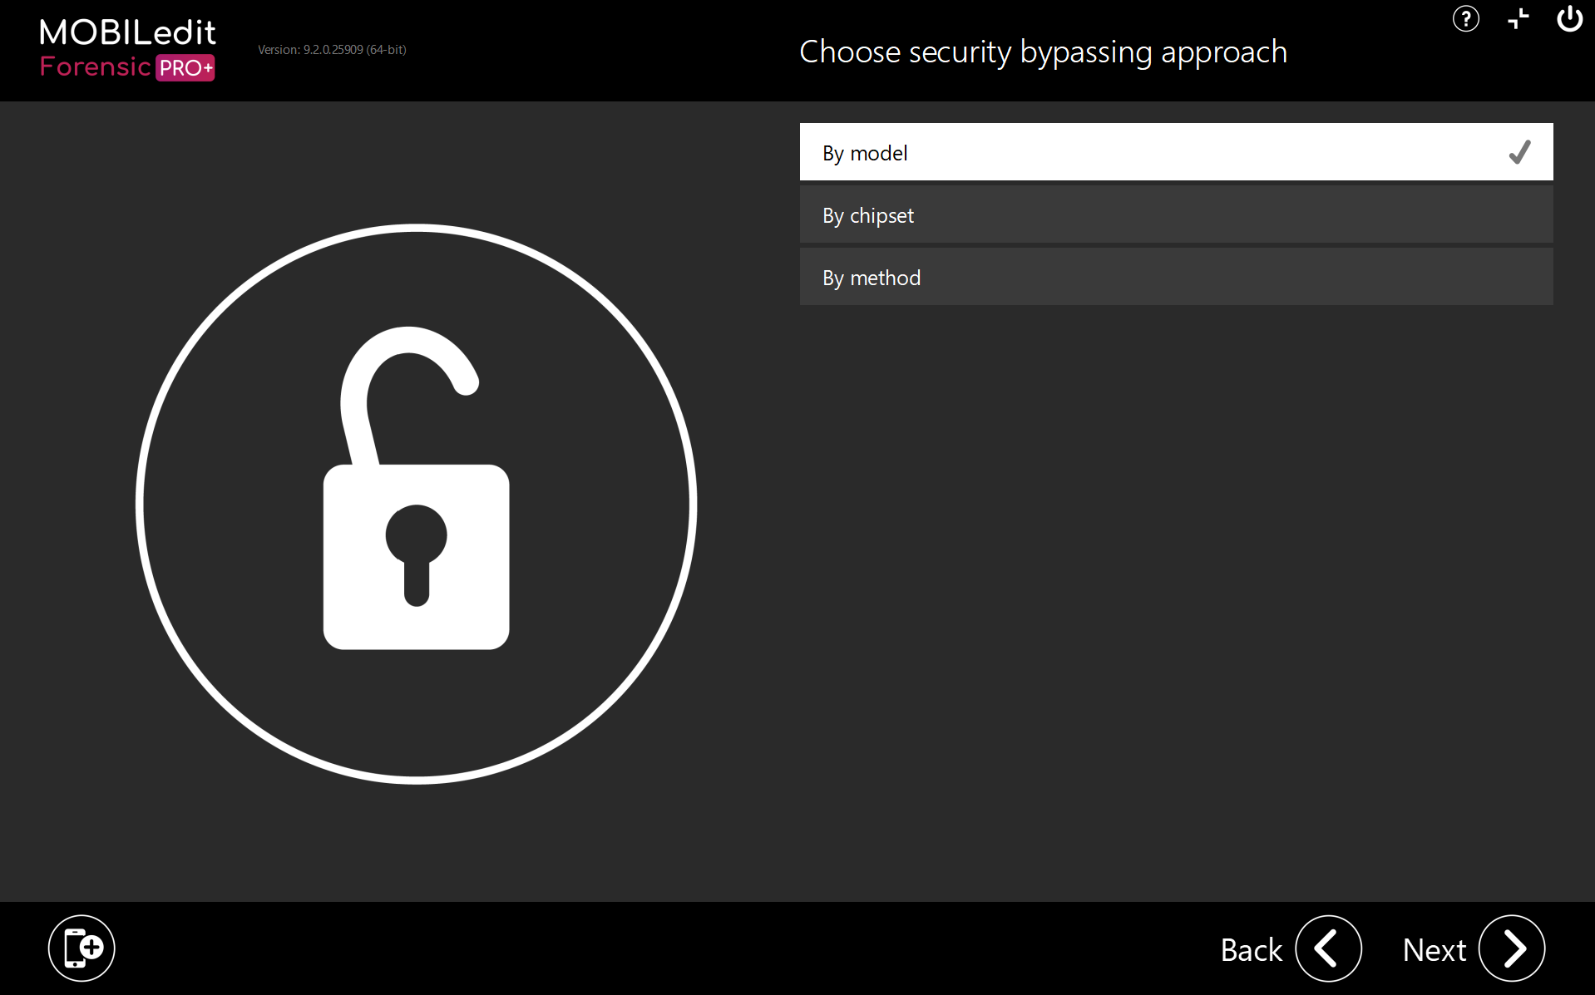
Task: Click the pink Forensic logo text
Action: (x=95, y=66)
